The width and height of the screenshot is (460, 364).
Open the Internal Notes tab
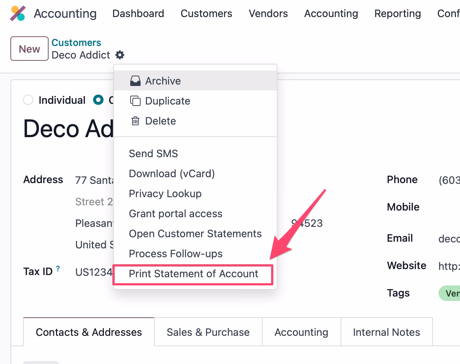387,332
